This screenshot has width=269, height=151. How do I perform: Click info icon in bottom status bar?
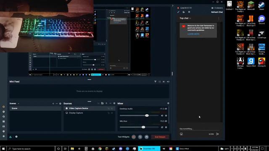16,137
